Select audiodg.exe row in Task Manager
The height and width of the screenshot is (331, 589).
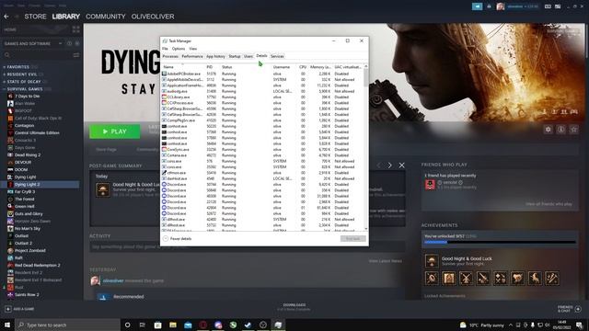pyautogui.click(x=262, y=91)
